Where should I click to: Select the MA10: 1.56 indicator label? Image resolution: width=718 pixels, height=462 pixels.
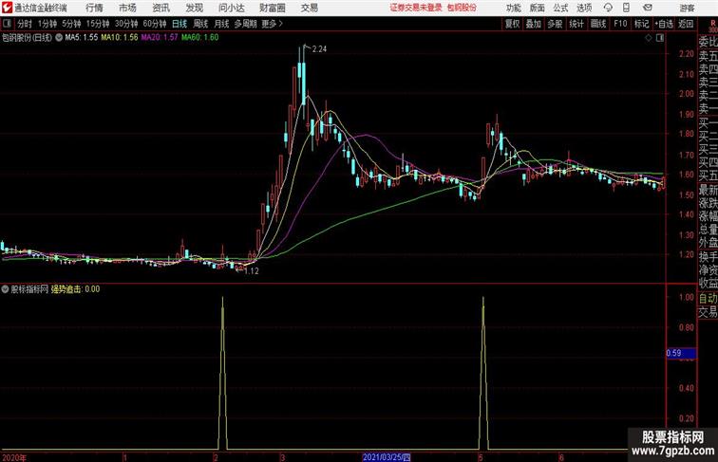pos(120,38)
